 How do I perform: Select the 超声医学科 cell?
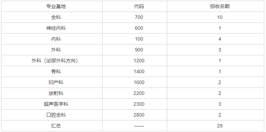[x=56, y=104]
